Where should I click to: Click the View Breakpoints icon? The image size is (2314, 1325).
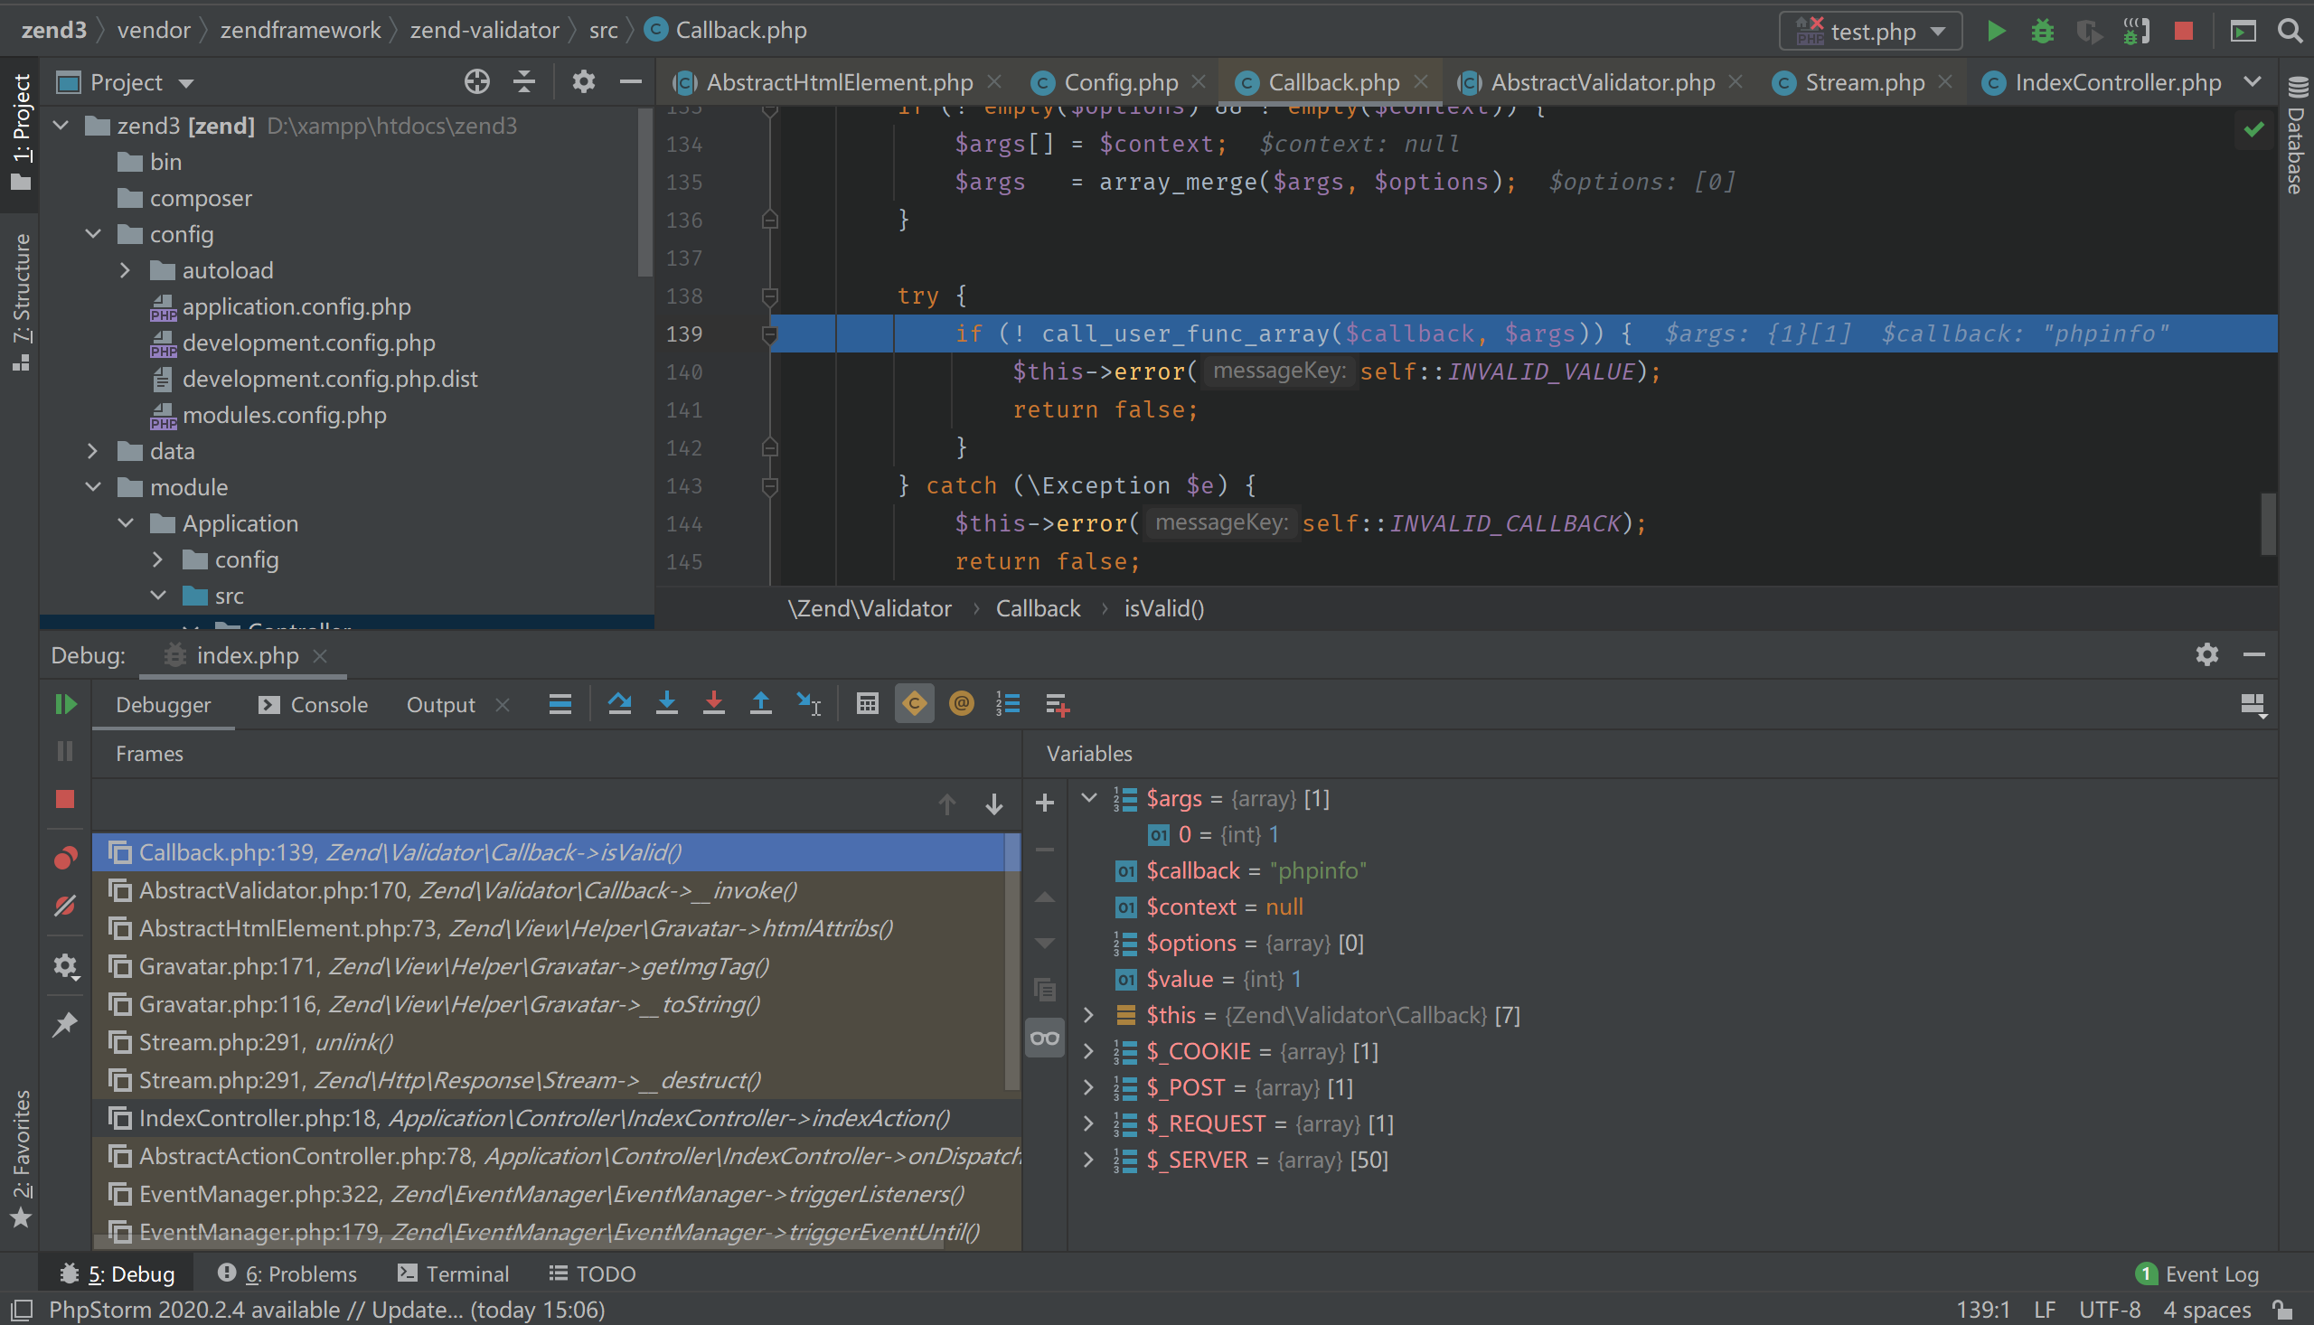[x=65, y=857]
